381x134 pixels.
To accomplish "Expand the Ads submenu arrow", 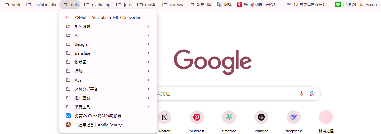I will click(148, 80).
